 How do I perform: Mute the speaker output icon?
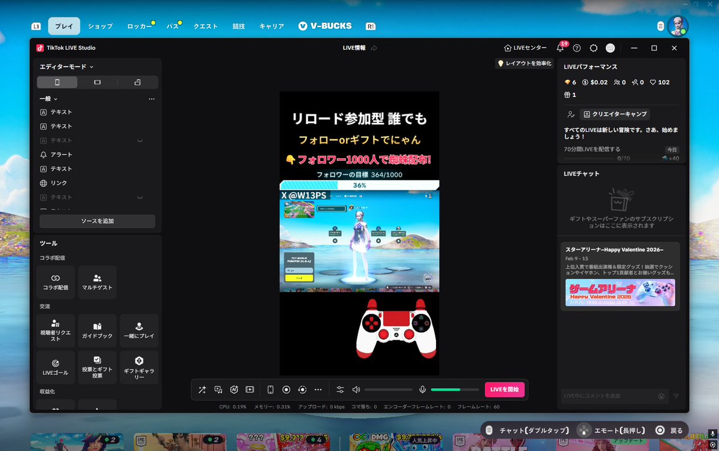coord(356,390)
